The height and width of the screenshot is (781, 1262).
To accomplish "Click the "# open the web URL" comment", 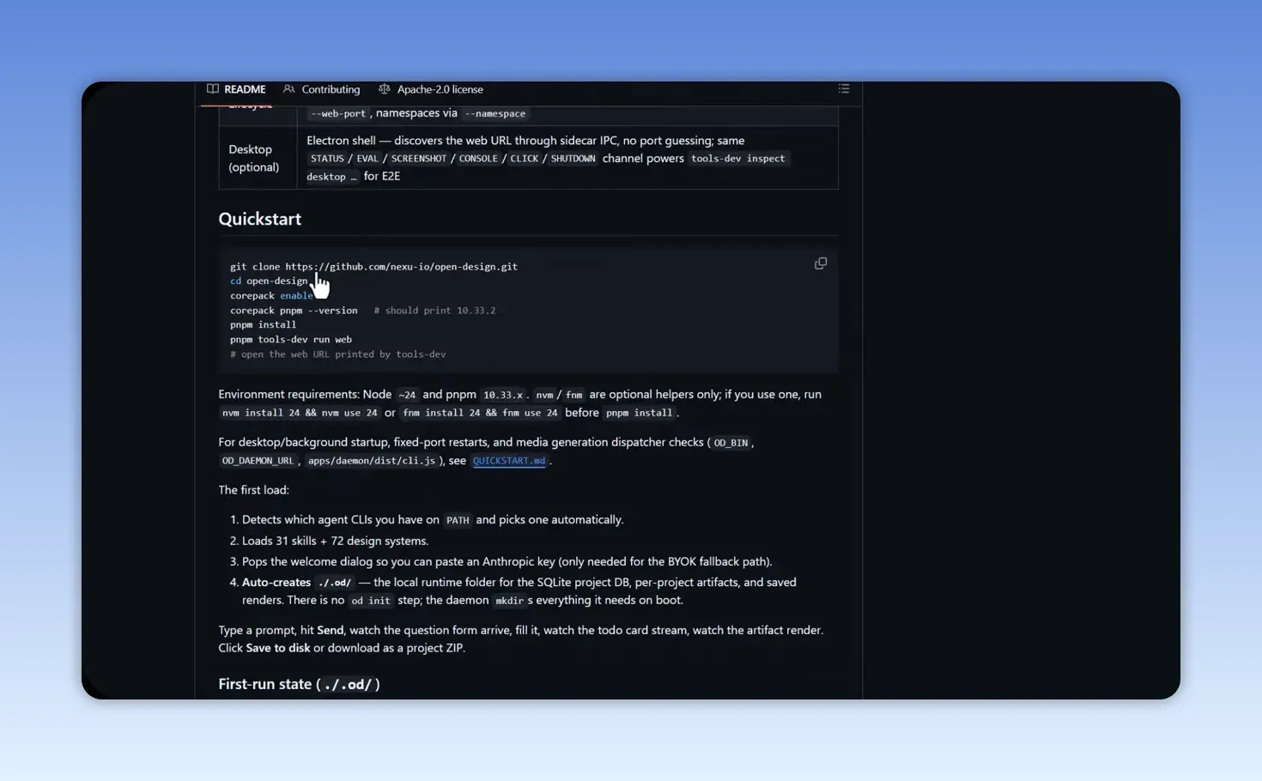I will [x=337, y=354].
